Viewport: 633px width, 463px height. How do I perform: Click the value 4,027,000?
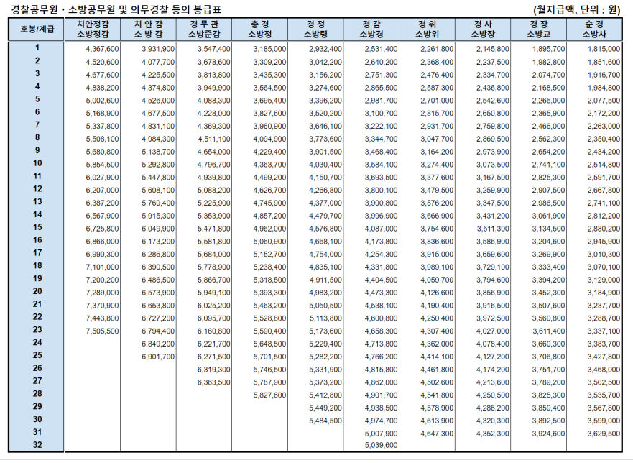click(492, 331)
